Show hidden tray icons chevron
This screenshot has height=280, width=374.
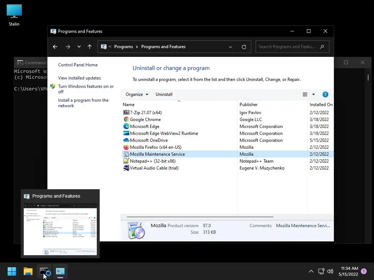pos(311,271)
